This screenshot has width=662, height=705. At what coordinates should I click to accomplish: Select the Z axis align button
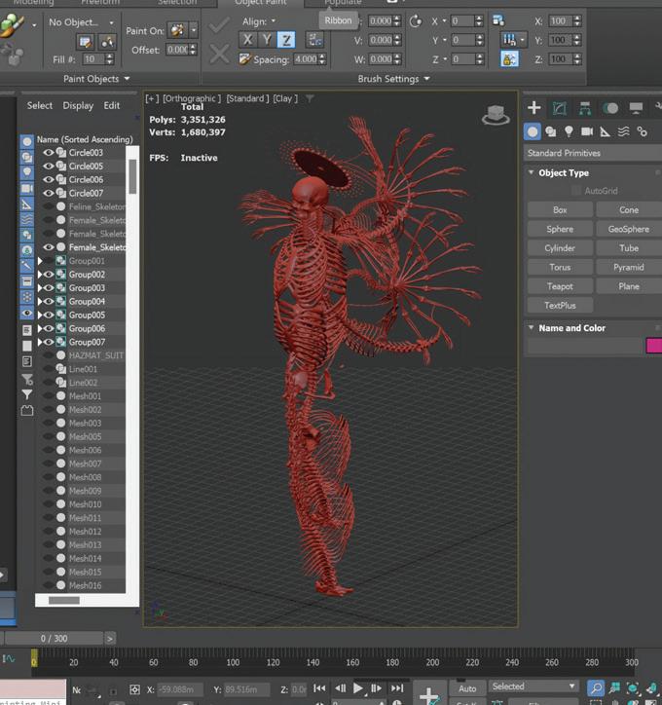[286, 40]
